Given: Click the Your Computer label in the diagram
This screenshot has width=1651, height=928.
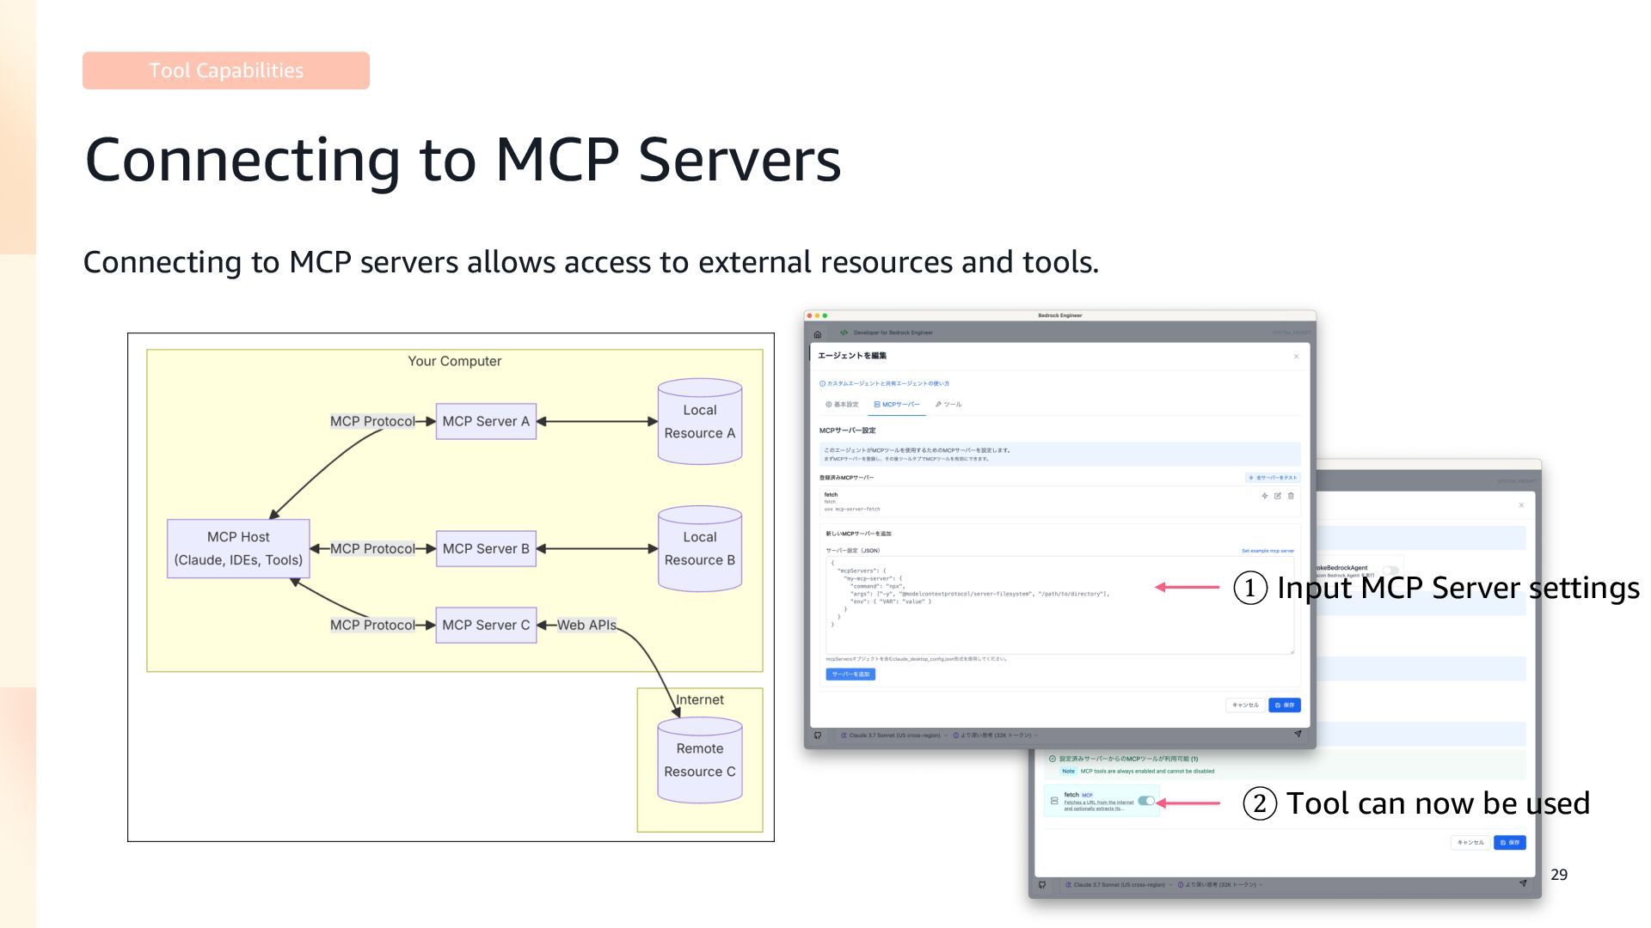Looking at the screenshot, I should coord(455,361).
